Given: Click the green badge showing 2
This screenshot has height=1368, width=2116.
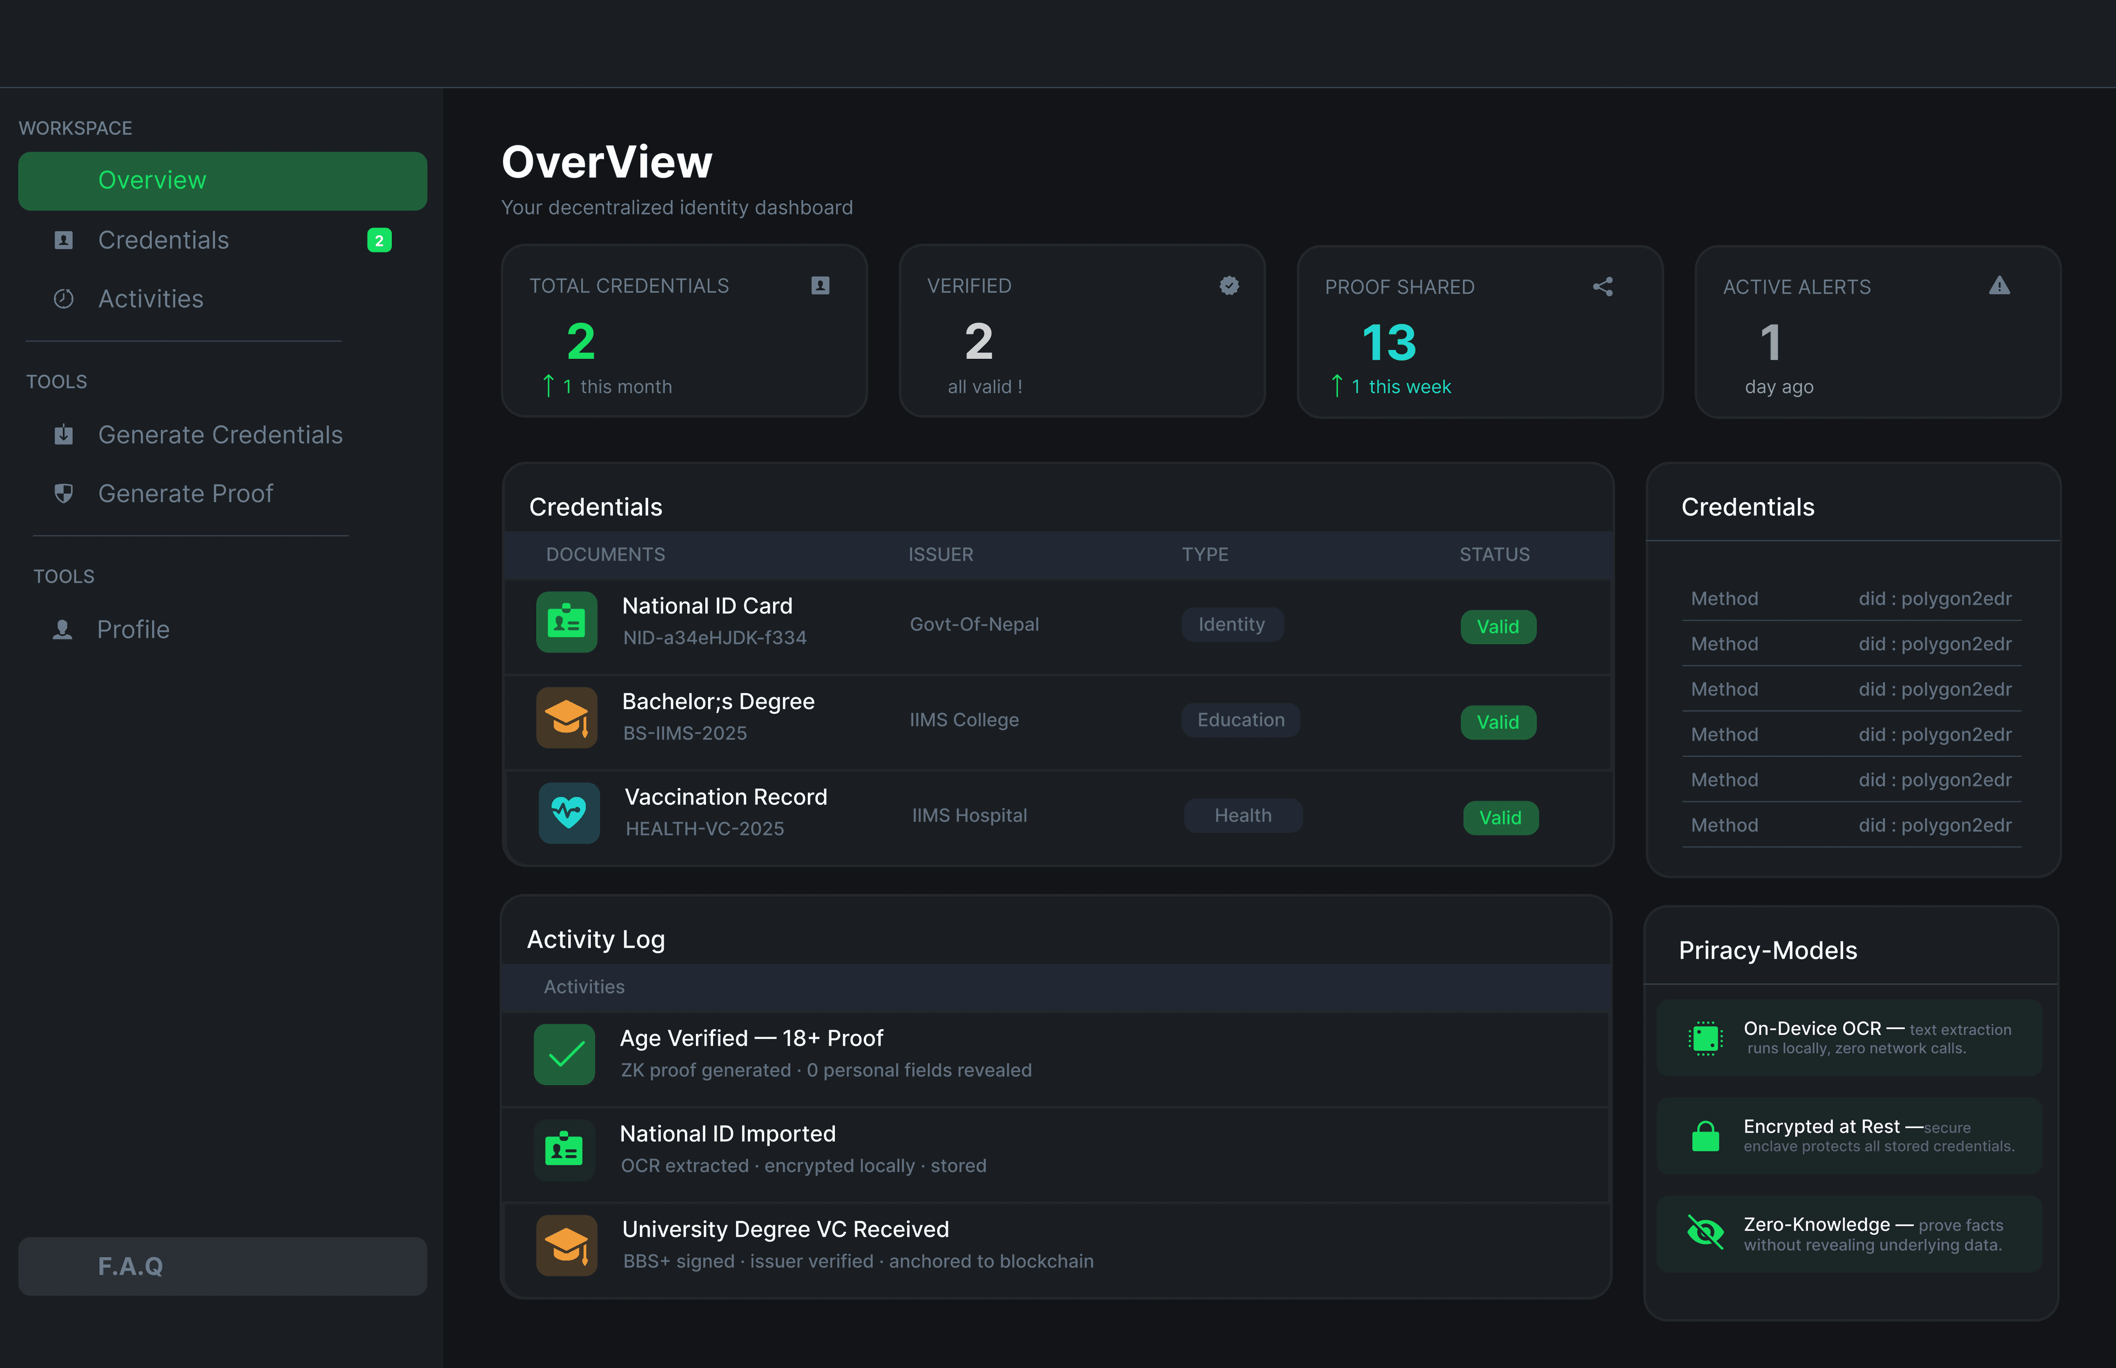Looking at the screenshot, I should click(379, 240).
